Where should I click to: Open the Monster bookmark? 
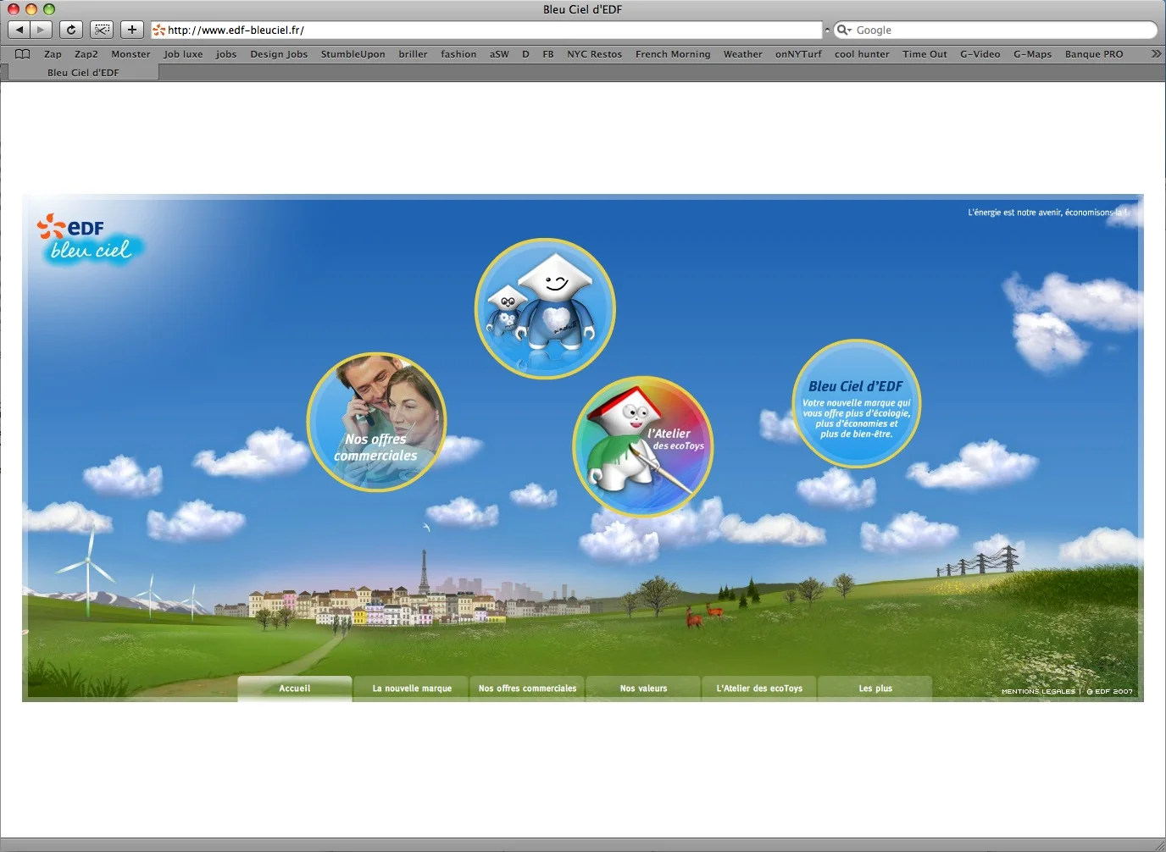click(x=130, y=54)
